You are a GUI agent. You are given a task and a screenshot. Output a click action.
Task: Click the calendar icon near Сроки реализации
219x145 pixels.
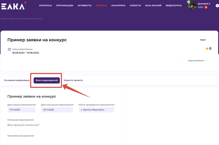point(9,49)
